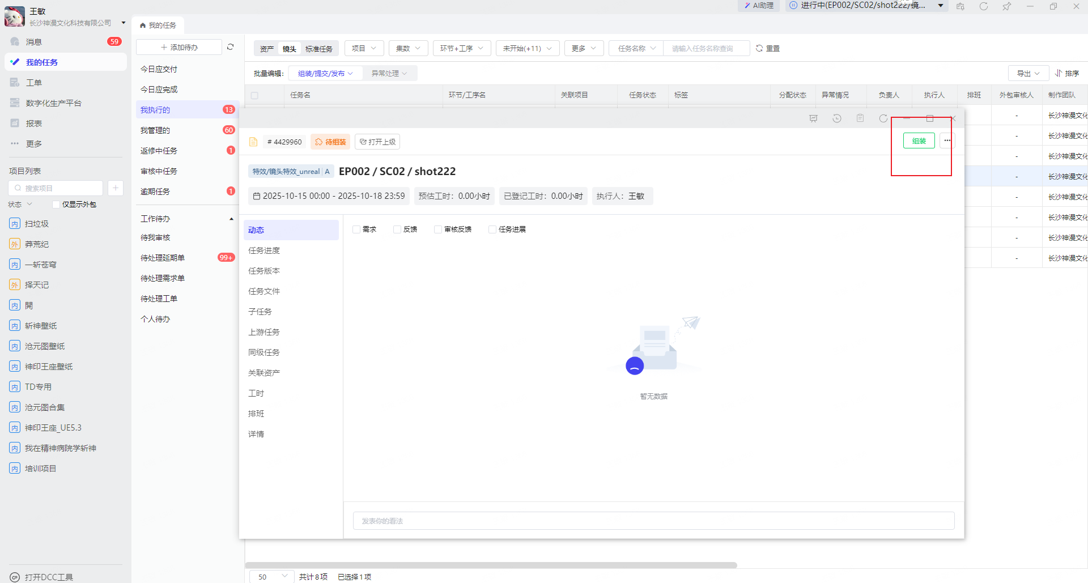The height and width of the screenshot is (583, 1088).
Task: Open the 环节+工序 filter dropdown
Action: pos(461,48)
